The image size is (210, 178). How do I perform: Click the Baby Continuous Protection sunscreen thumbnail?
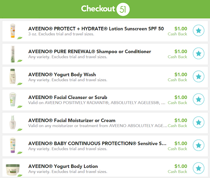tap(13, 145)
